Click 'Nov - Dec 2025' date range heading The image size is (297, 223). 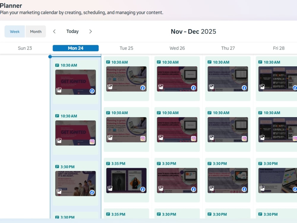point(193,32)
